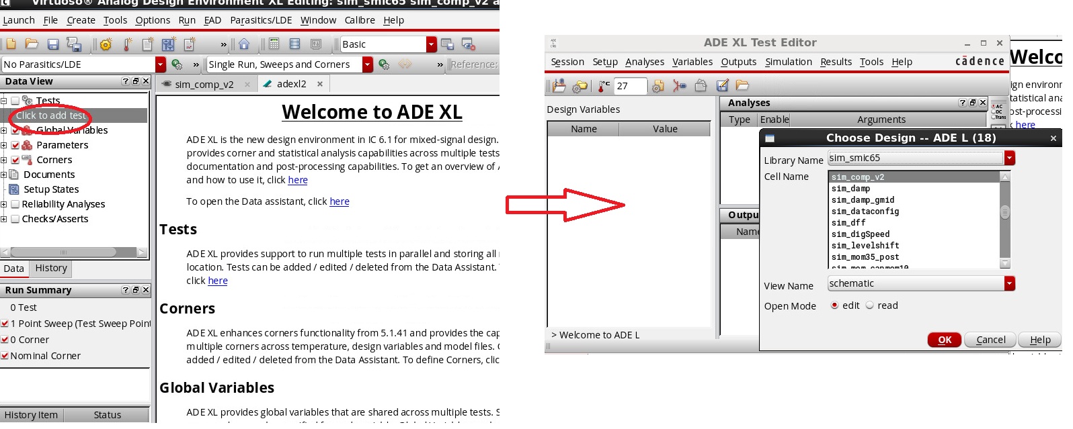
Task: Click the help question icon on Data View panel
Action: [x=126, y=81]
